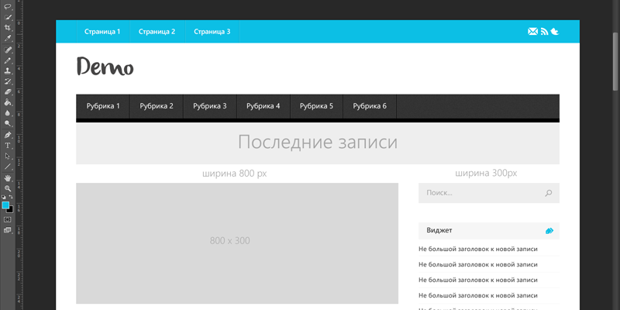The height and width of the screenshot is (310, 620).
Task: Select the Horizontal Type tool
Action: pyautogui.click(x=8, y=145)
